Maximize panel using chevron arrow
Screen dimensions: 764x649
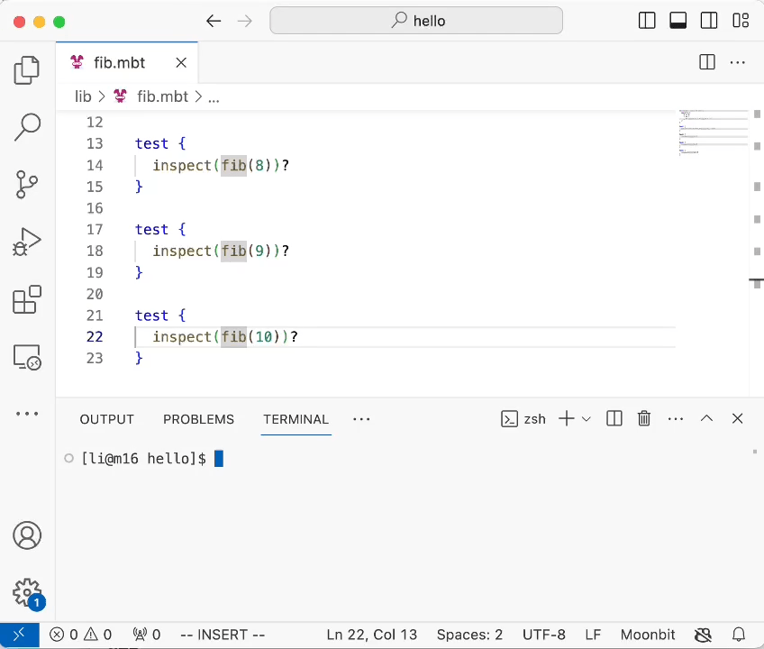(x=706, y=418)
